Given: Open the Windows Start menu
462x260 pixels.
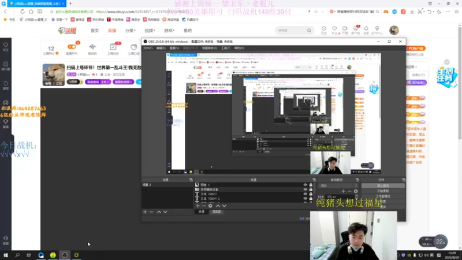Looking at the screenshot, I should (6, 255).
